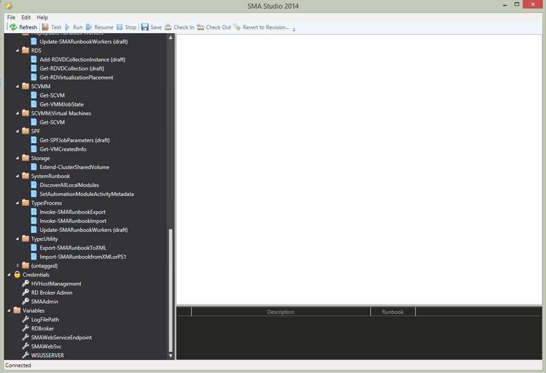
Task: Click the document icon beside DiscoverAllLocalModules
Action: pyautogui.click(x=34, y=185)
